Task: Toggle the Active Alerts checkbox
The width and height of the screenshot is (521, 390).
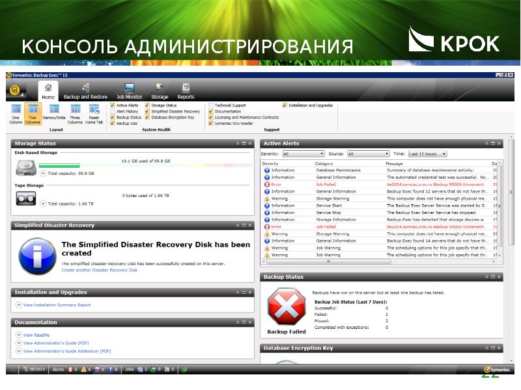Action: (x=113, y=105)
